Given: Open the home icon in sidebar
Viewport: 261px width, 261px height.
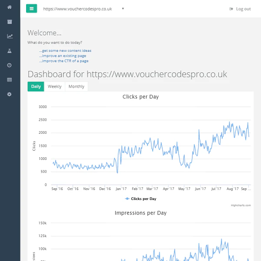Looking at the screenshot, I should coord(10,7).
